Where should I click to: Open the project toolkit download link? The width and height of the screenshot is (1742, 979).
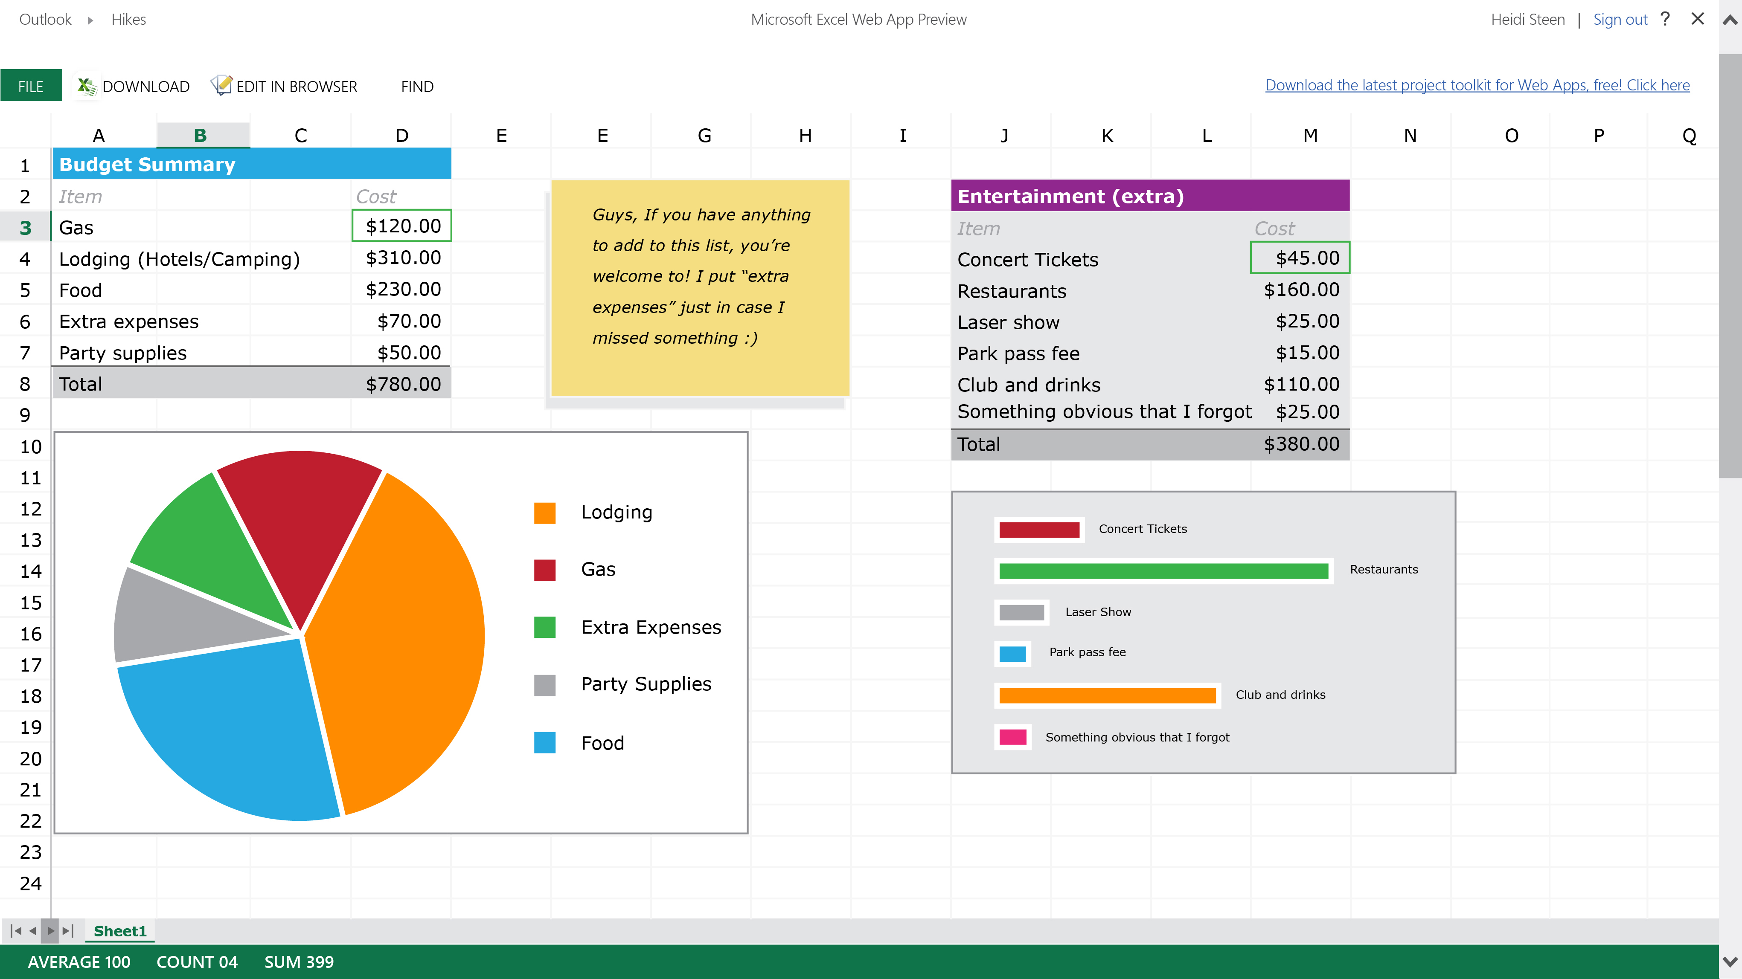click(x=1477, y=85)
